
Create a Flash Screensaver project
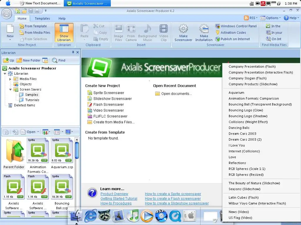pos(108,105)
